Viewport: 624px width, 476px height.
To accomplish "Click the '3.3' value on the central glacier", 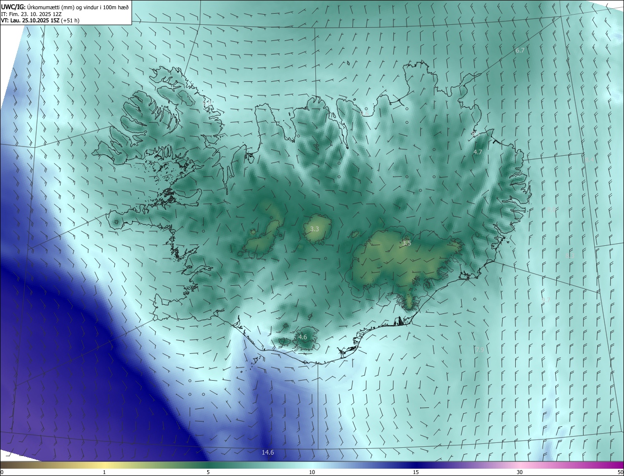I will [x=314, y=229].
